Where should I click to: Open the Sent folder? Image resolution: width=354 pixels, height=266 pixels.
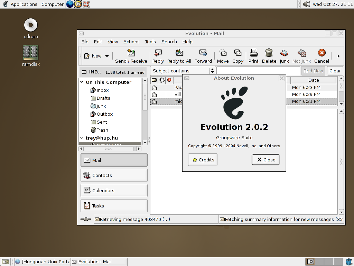point(99,122)
